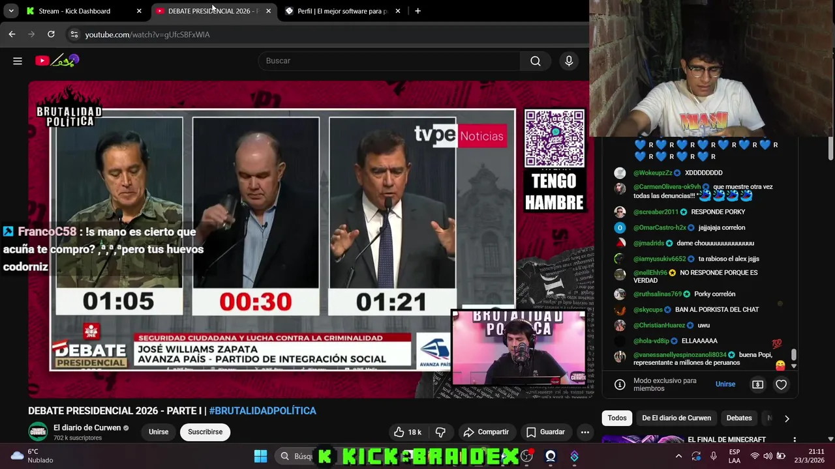Select De El diario de Curwen chip
Screen dimensions: 835x469
coord(676,418)
